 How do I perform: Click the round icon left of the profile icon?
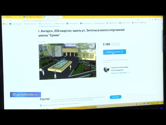point(150,20)
